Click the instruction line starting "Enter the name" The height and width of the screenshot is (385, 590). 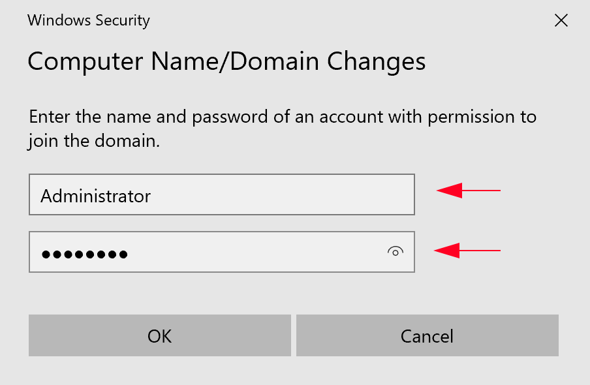click(283, 117)
